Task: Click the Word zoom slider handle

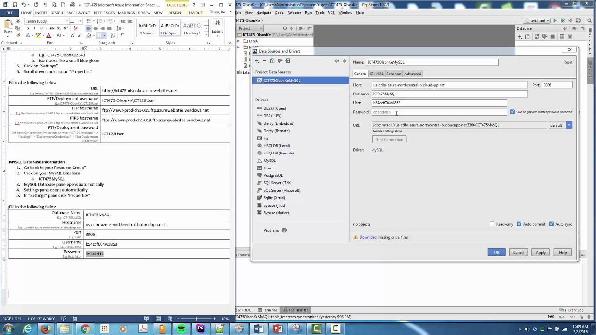Action: (x=196, y=319)
